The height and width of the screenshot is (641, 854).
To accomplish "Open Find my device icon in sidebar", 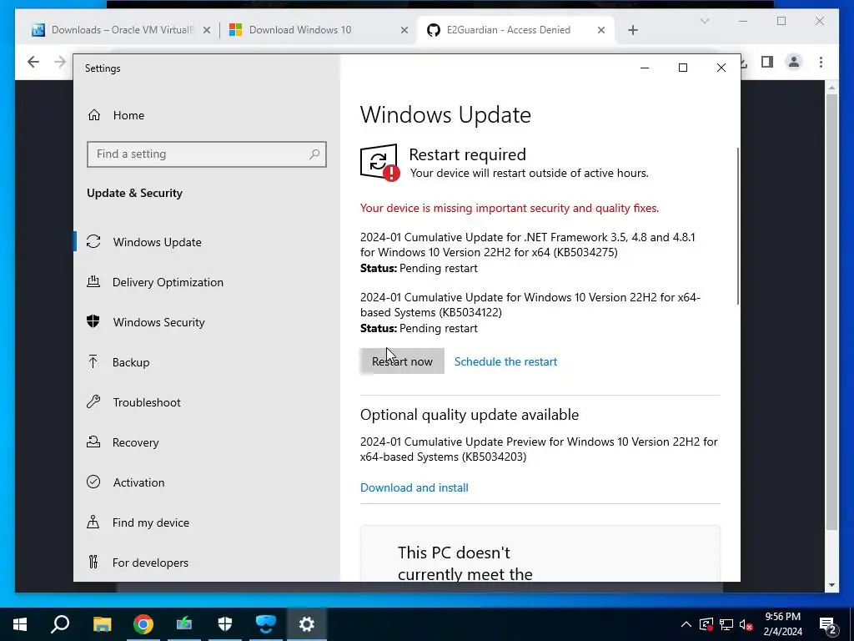I will [93, 522].
